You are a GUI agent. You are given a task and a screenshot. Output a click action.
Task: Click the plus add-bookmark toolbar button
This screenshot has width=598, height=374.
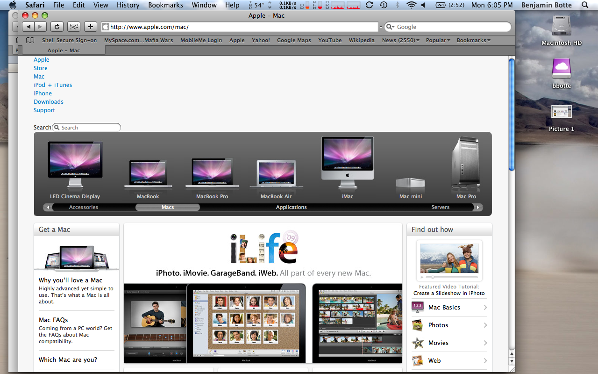click(90, 27)
